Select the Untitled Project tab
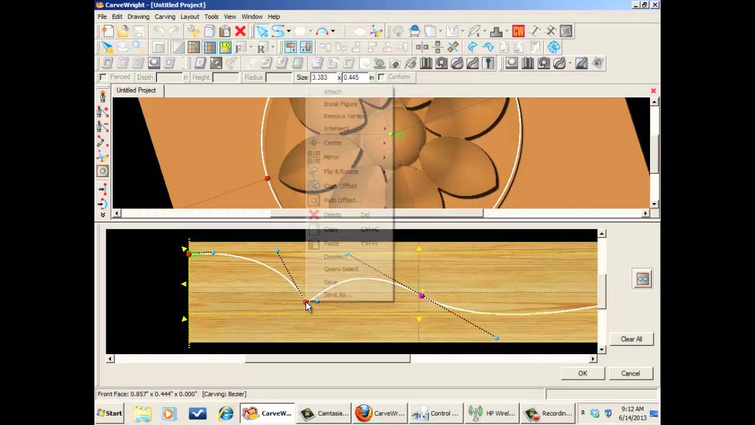Viewport: 755px width, 425px height. [x=136, y=90]
